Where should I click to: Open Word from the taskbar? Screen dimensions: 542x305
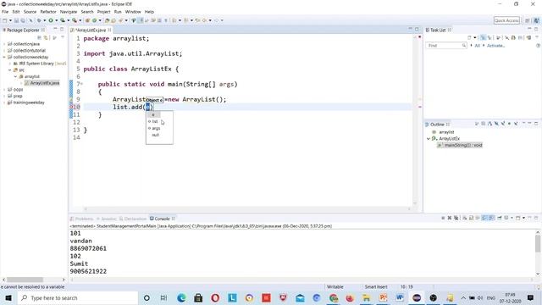tap(400, 297)
